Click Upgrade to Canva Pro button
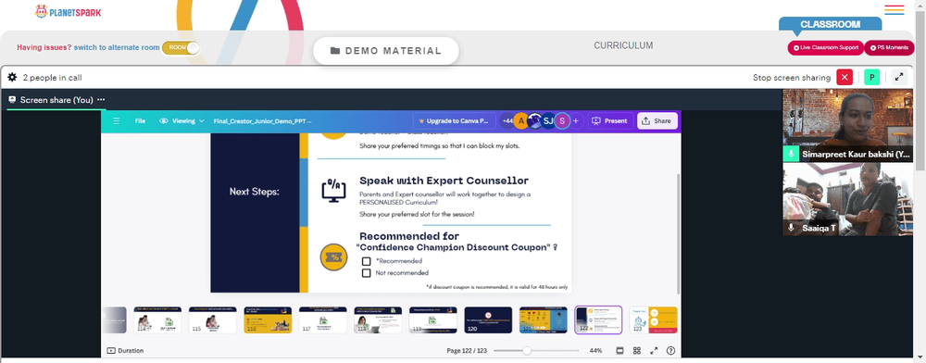 (453, 121)
